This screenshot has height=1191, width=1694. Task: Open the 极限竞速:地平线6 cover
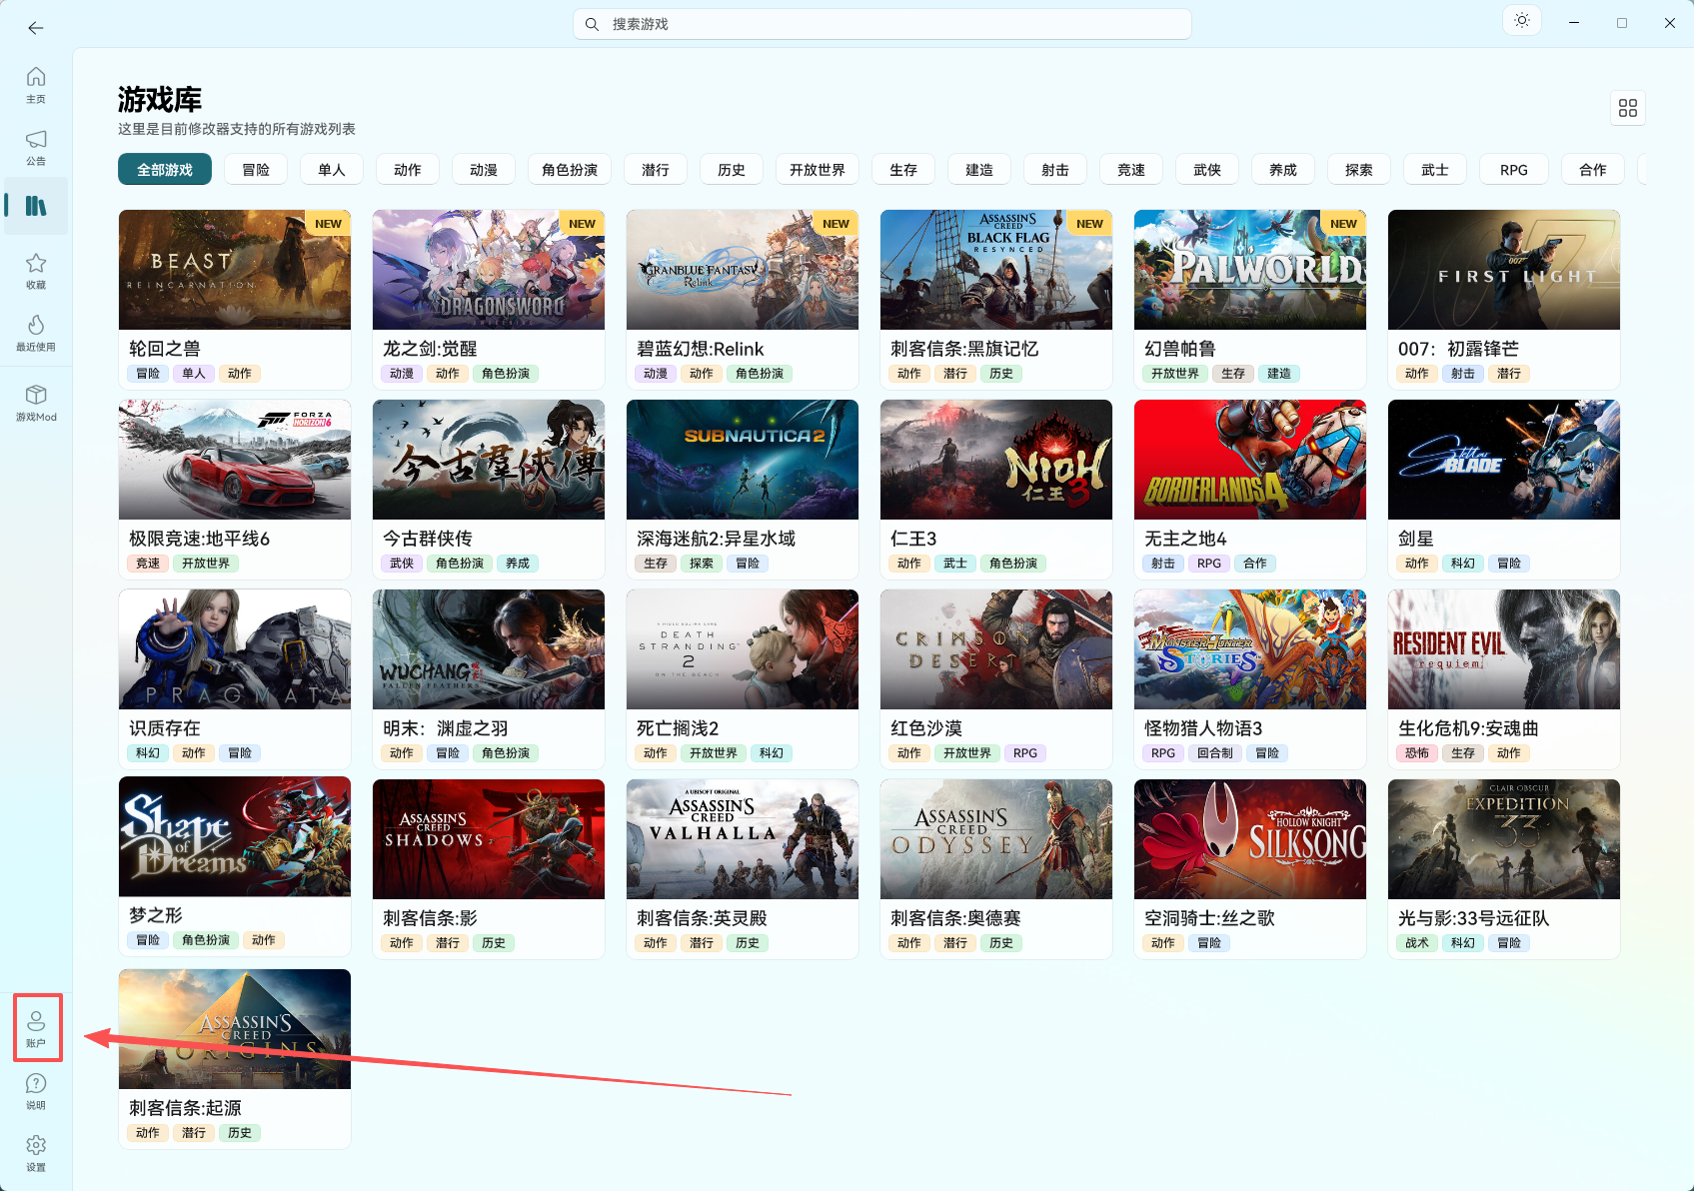point(235,460)
